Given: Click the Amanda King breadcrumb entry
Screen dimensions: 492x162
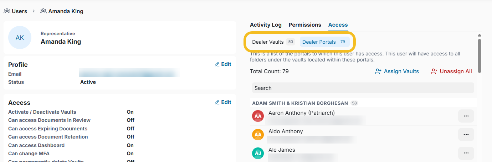Looking at the screenshot, I should [66, 11].
